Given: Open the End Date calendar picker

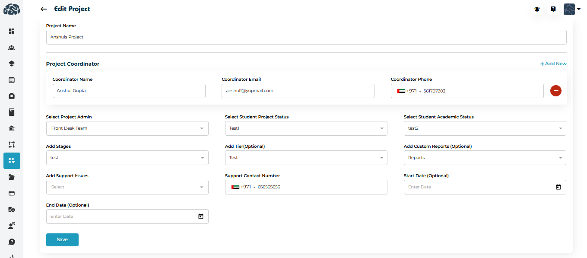Looking at the screenshot, I should tap(200, 217).
